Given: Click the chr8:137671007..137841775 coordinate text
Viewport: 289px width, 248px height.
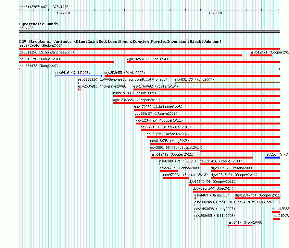Looking at the screenshot, I should (44, 7).
